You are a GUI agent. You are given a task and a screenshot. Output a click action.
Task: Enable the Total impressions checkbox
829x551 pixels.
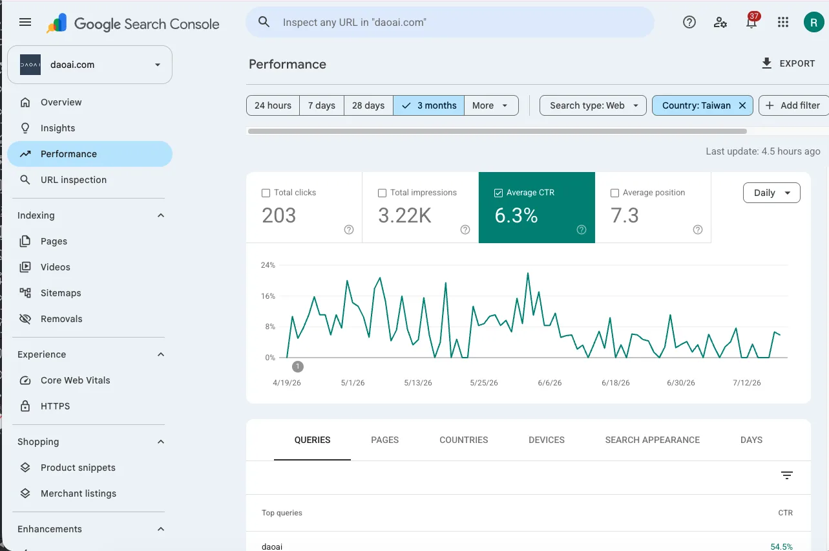click(382, 193)
